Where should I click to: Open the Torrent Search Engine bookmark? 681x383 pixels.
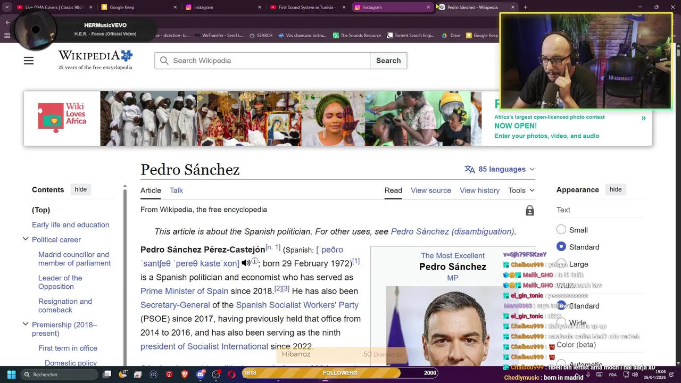point(410,36)
